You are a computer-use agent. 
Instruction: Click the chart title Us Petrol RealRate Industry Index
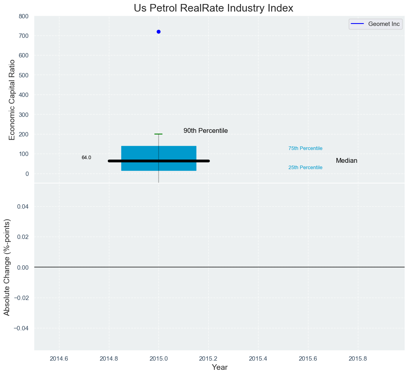213,8
